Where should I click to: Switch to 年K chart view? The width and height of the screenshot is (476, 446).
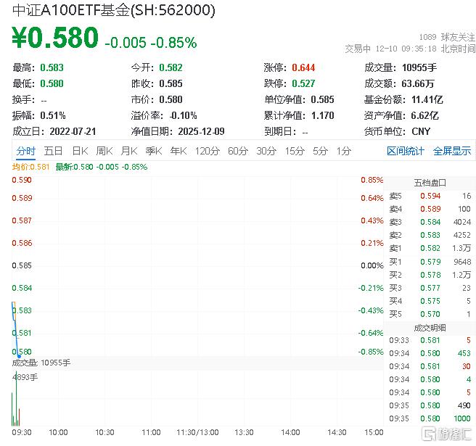[178, 151]
